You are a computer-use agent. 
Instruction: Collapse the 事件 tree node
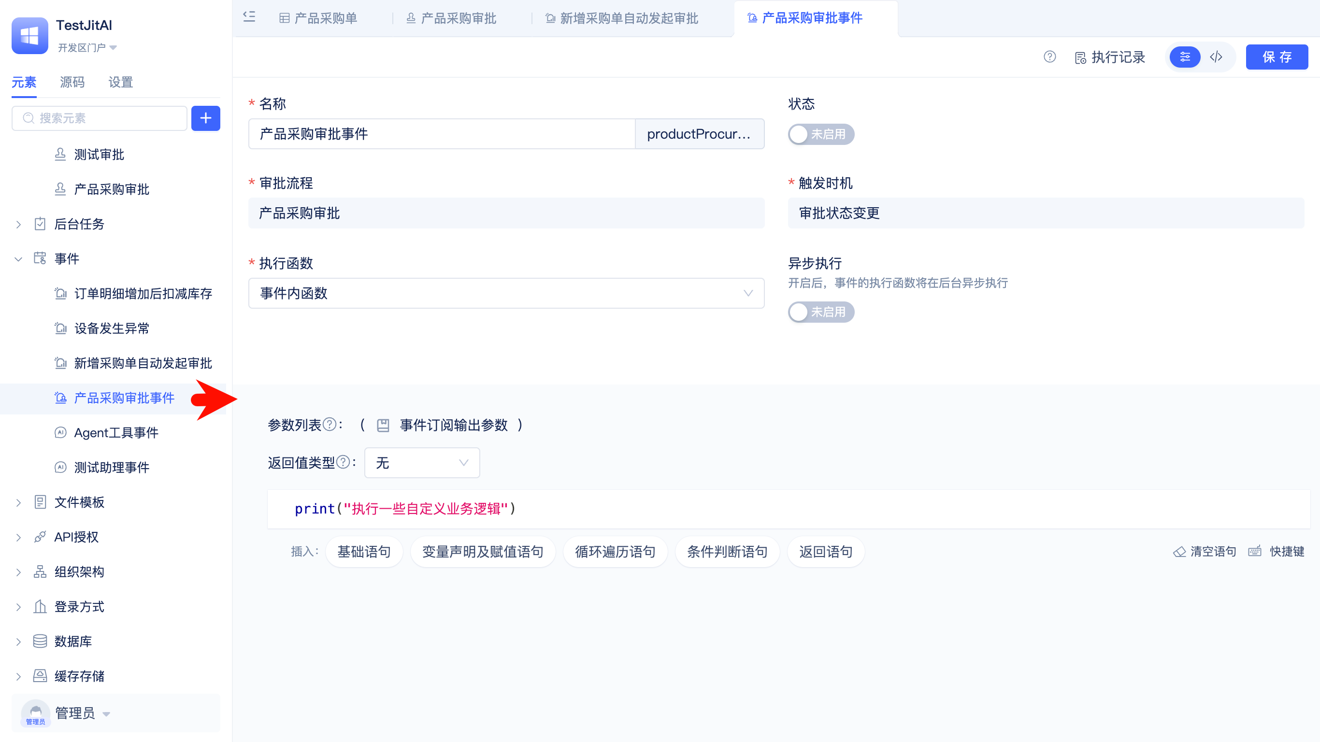[x=18, y=259]
